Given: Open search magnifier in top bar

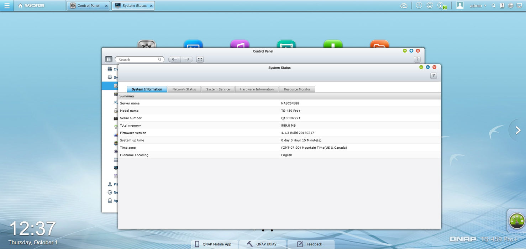Looking at the screenshot, I should point(493,6).
